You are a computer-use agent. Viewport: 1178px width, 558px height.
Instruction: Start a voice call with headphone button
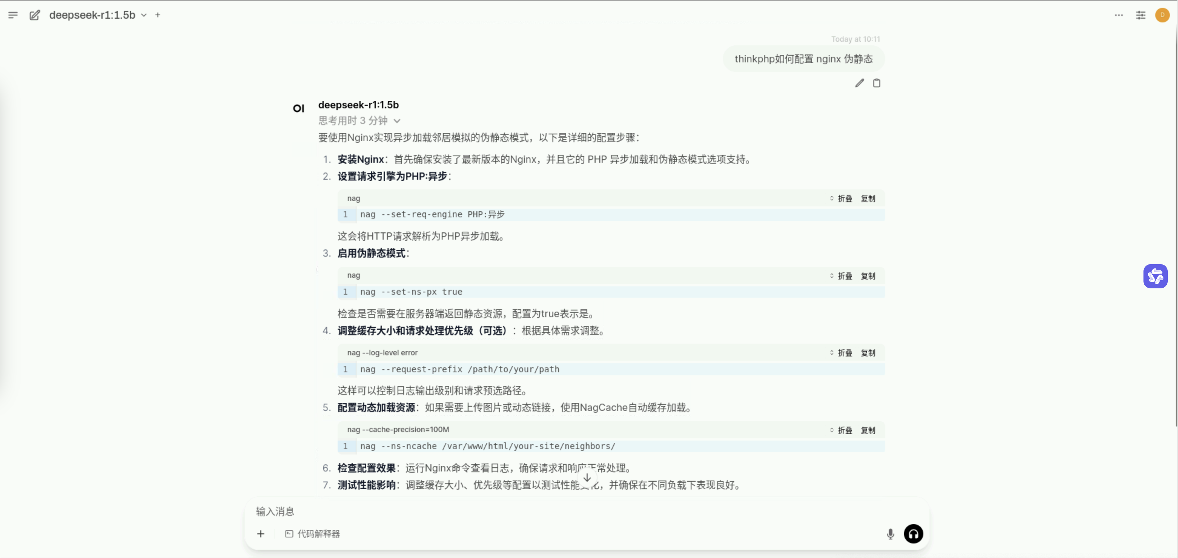(x=913, y=534)
